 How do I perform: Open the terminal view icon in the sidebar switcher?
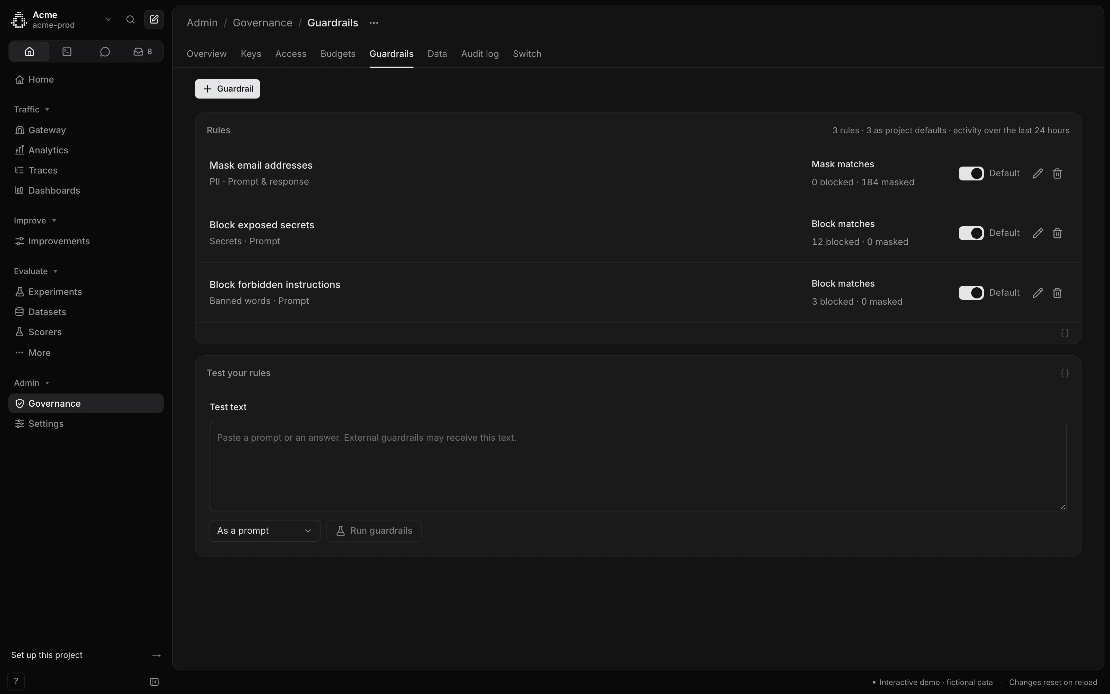(x=67, y=51)
